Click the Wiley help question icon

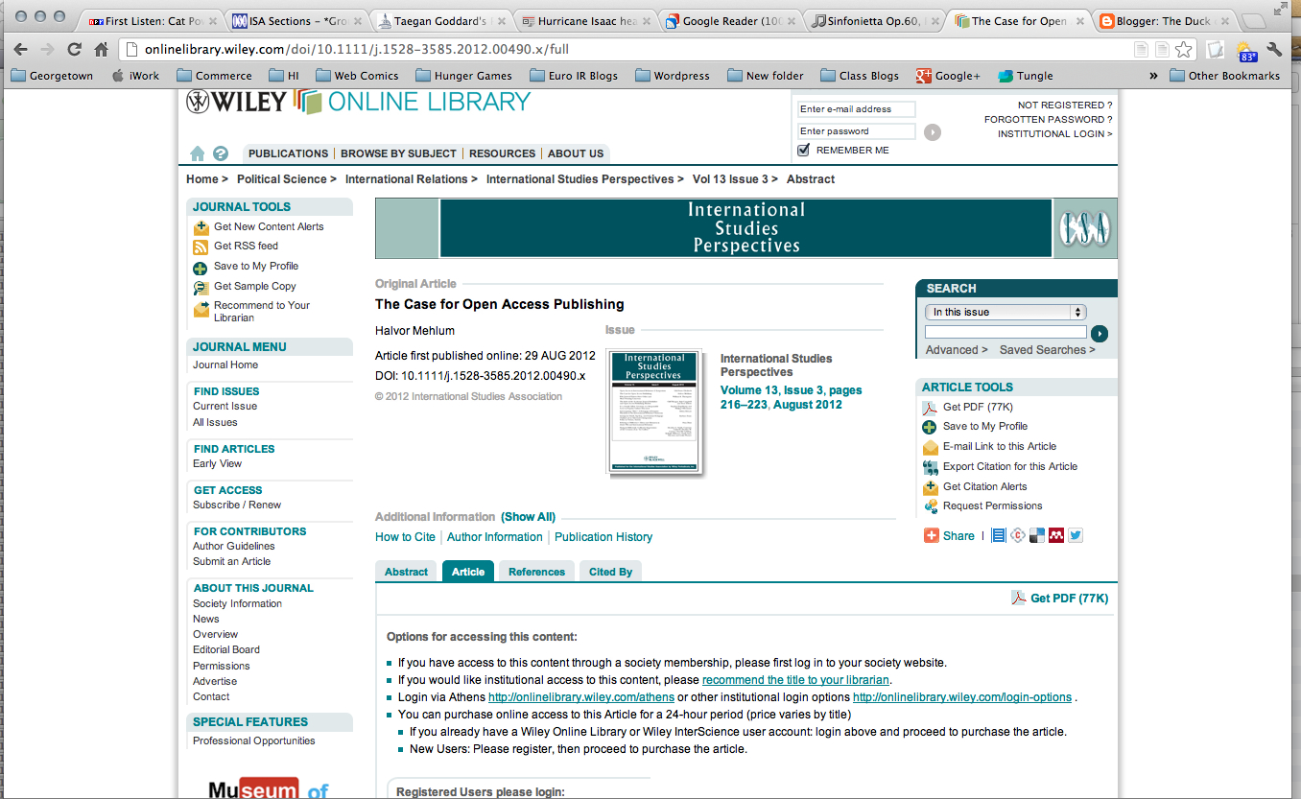[x=221, y=153]
